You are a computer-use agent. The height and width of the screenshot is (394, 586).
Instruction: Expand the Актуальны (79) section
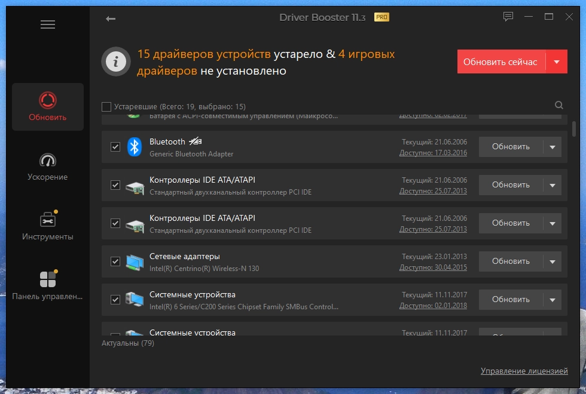[x=128, y=343]
